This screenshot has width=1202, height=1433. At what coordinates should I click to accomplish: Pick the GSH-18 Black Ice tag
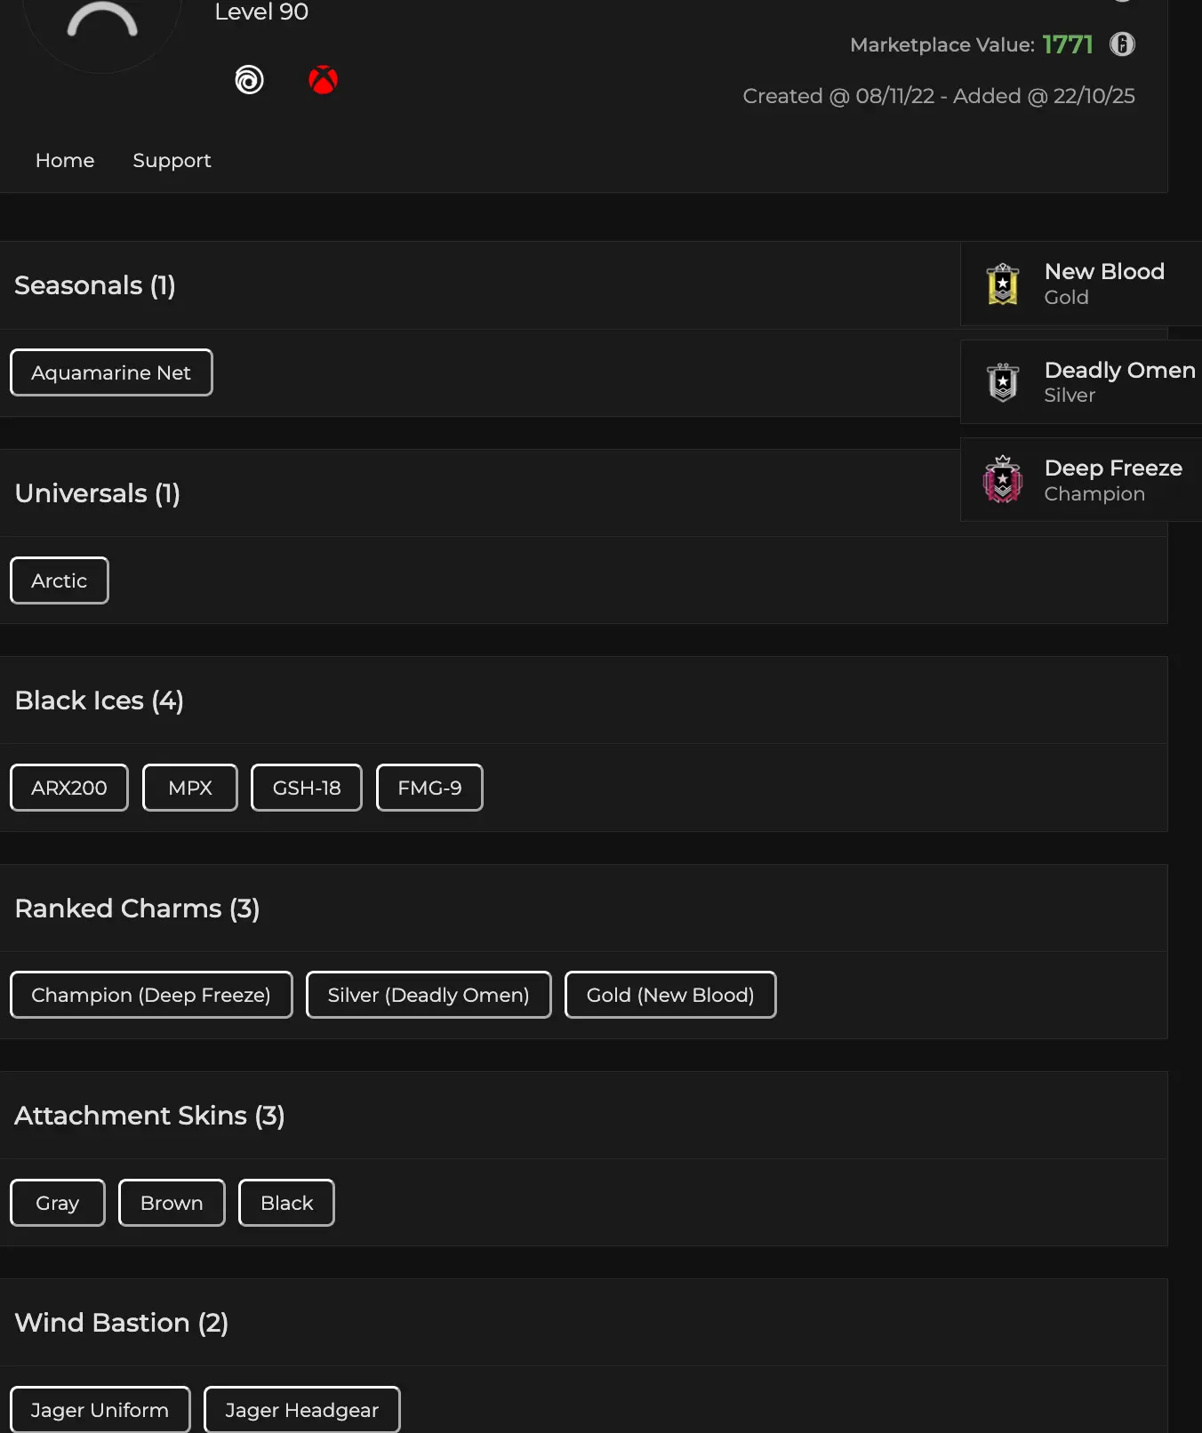click(307, 788)
